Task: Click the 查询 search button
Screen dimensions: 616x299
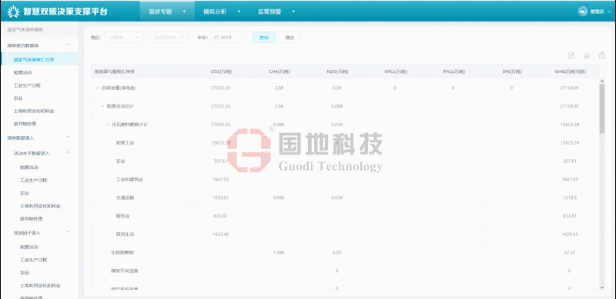Action: 264,37
